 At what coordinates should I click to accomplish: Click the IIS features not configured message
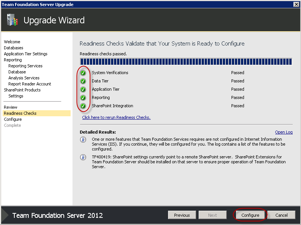[x=188, y=144]
